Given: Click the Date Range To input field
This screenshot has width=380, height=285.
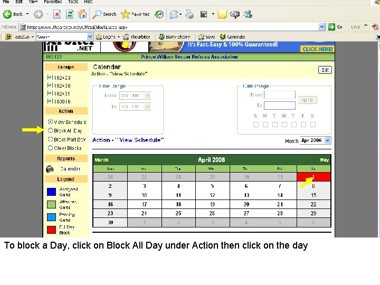Looking at the screenshot, I should 280,106.
